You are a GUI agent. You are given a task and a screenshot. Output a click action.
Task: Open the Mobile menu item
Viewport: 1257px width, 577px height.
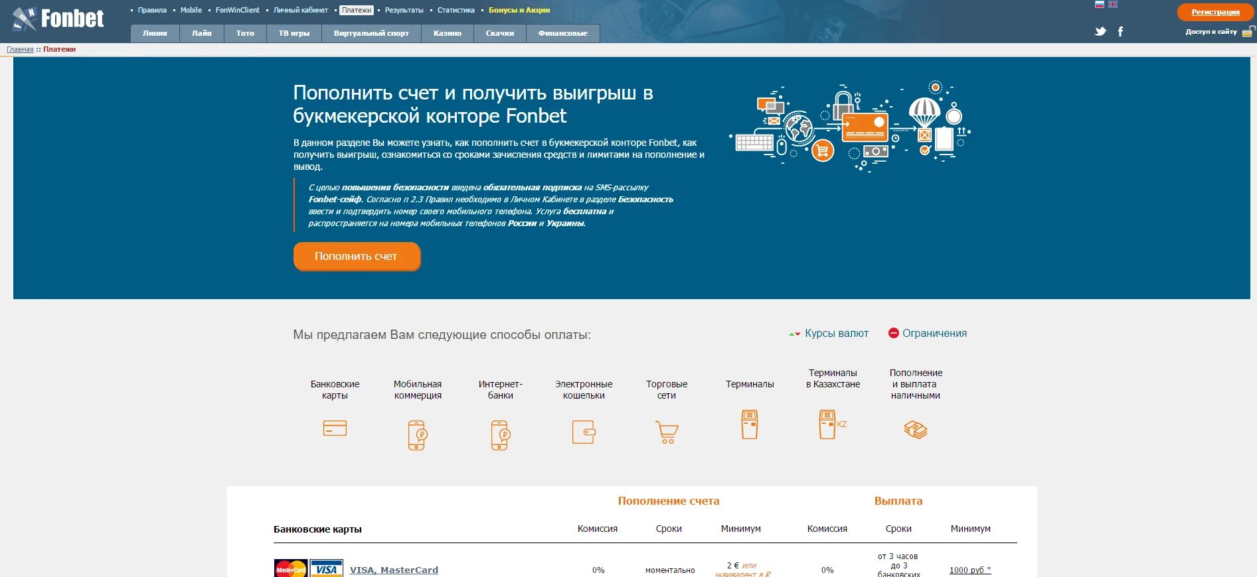(x=191, y=10)
